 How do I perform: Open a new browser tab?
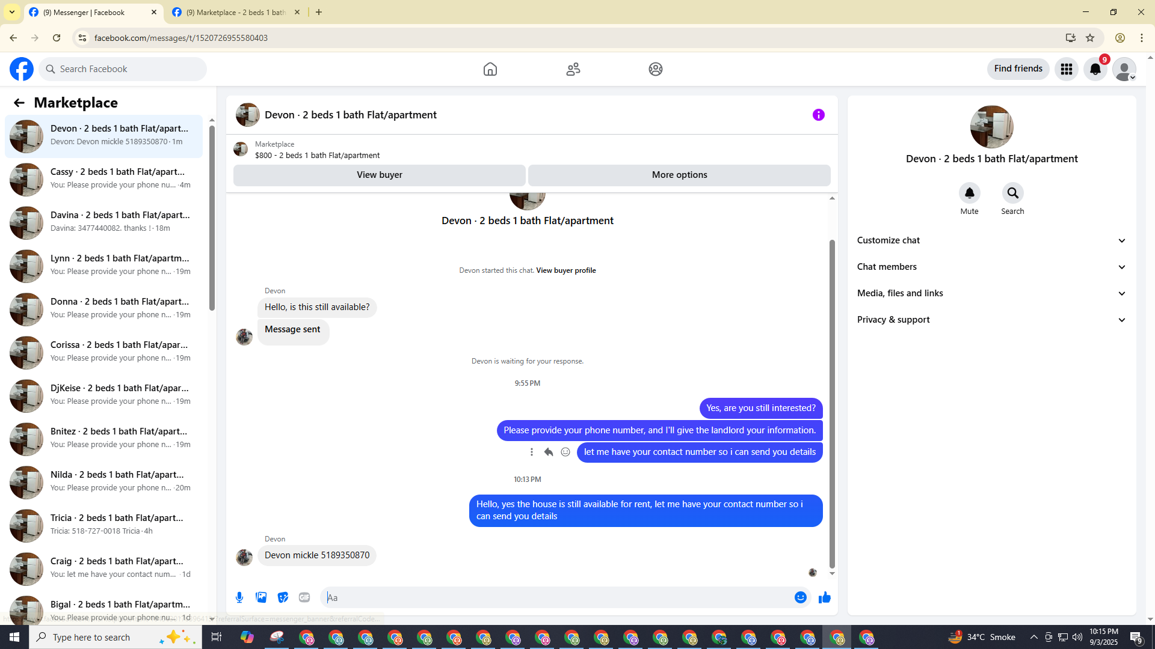(x=319, y=12)
